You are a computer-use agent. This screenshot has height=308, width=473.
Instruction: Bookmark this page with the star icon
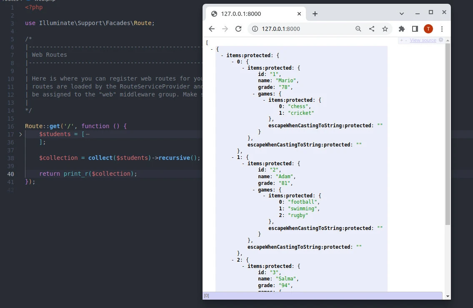pos(385,29)
